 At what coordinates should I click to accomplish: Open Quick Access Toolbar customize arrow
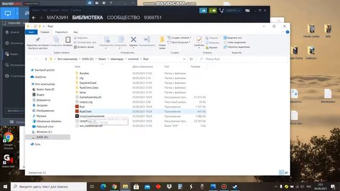44,26
